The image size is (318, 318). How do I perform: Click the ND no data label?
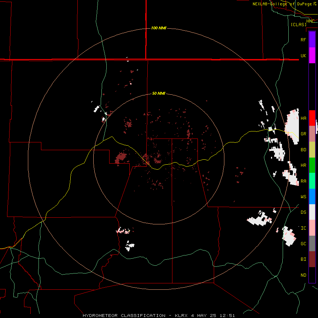coord(303,275)
